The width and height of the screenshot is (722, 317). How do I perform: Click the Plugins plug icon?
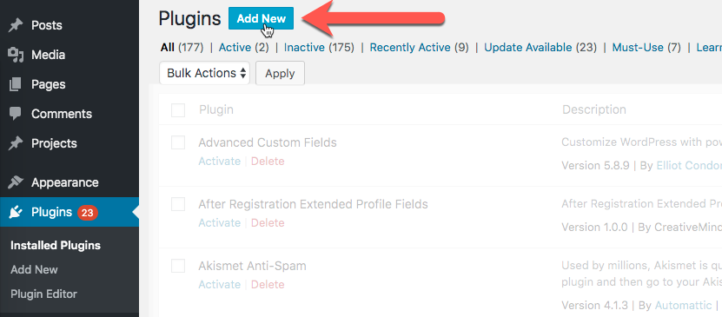(16, 212)
